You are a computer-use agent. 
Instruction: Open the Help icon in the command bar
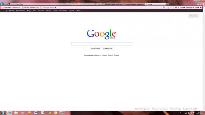click(201, 8)
